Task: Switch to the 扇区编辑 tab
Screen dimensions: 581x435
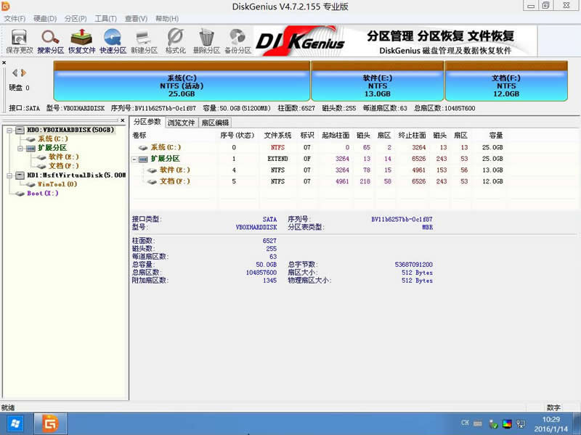Action: (215, 123)
